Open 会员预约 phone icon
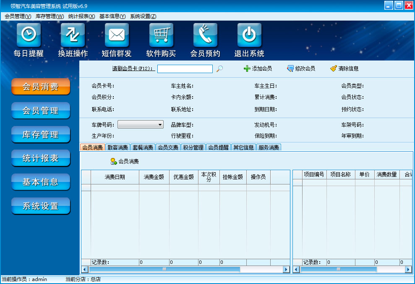415x284 pixels. 205,35
